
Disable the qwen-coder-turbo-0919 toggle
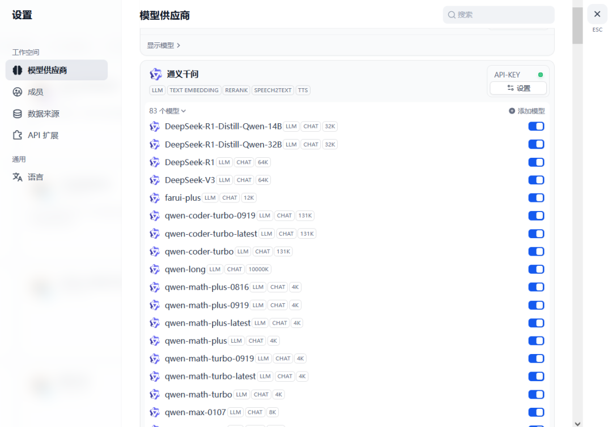point(536,215)
